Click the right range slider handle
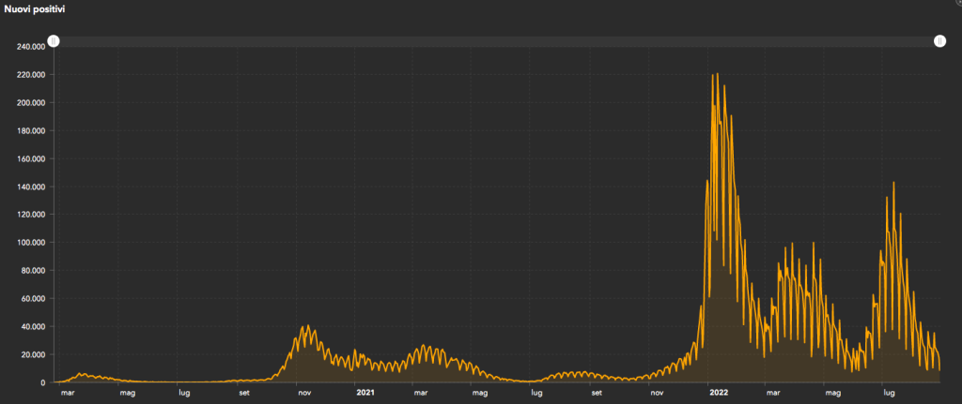This screenshot has width=962, height=404. click(x=939, y=40)
